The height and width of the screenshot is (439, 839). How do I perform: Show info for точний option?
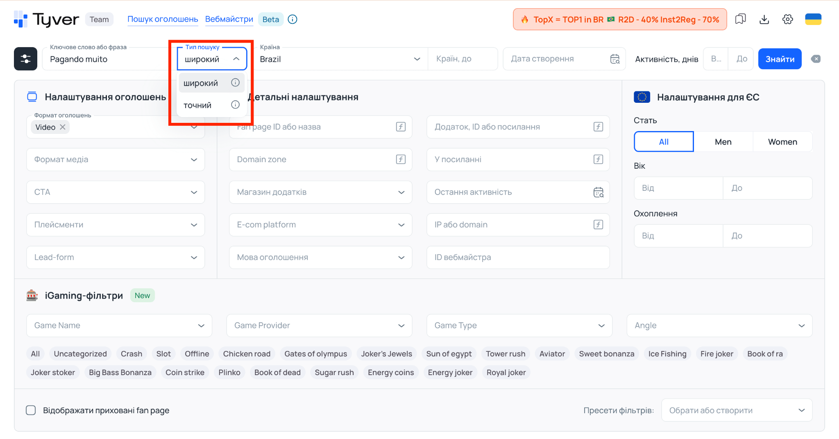point(235,105)
